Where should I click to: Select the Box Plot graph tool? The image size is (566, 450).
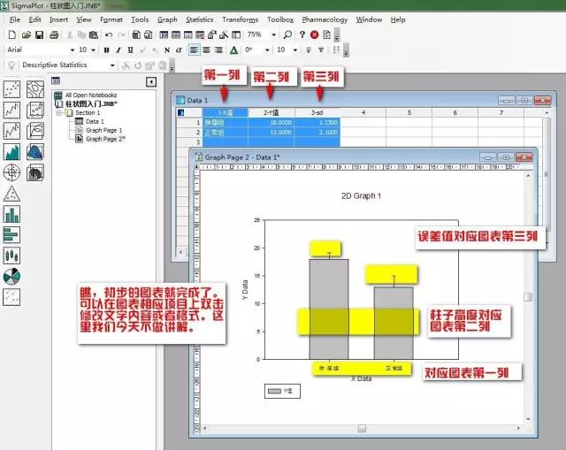click(11, 256)
